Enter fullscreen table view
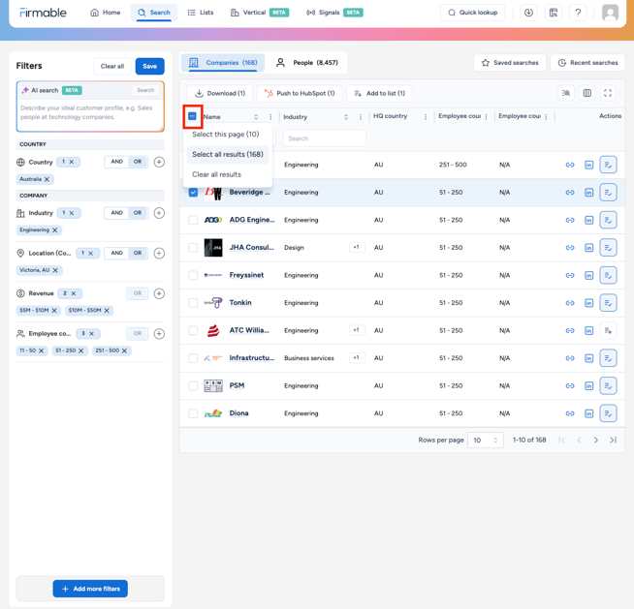 [608, 94]
